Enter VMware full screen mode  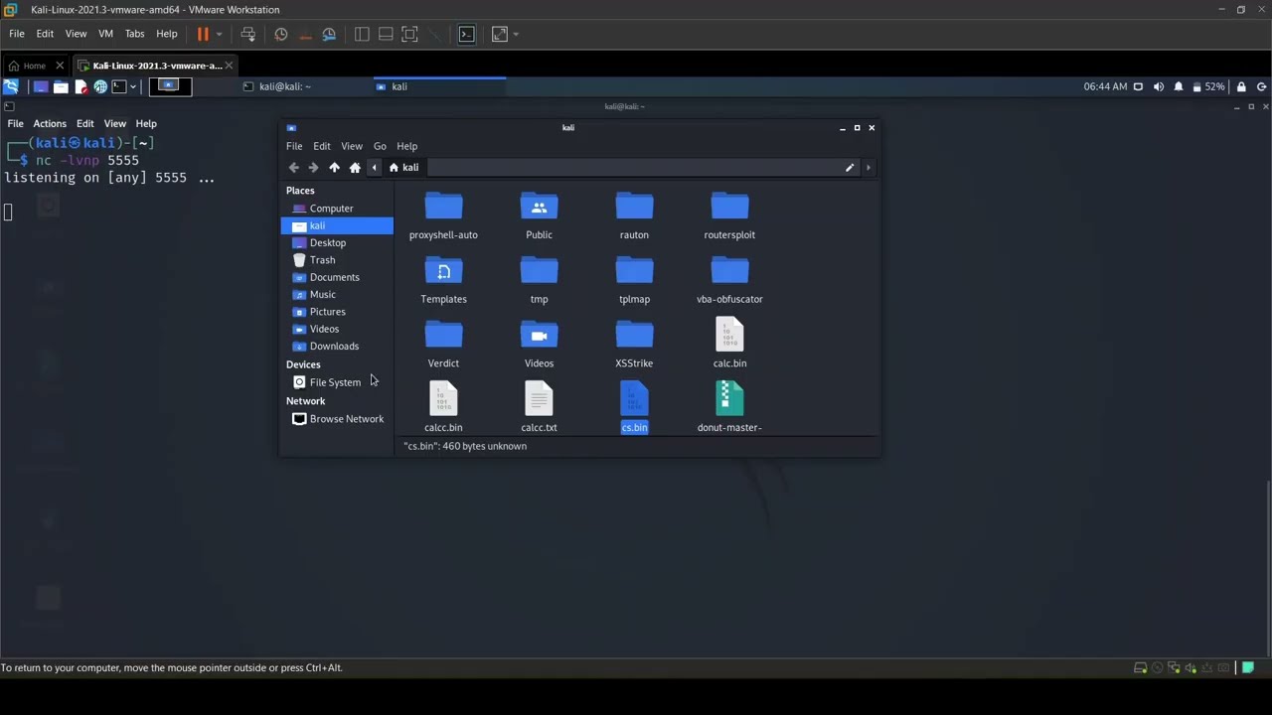click(x=409, y=34)
